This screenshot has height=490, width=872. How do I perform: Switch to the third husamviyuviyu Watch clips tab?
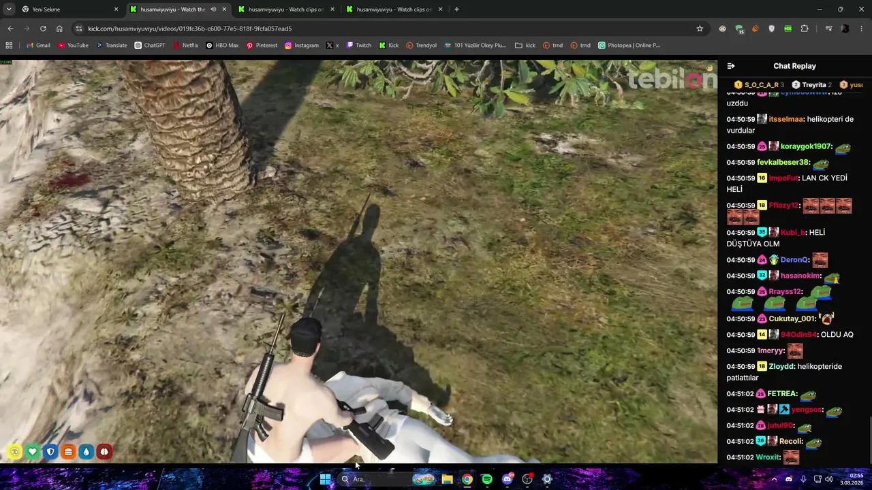click(x=394, y=10)
